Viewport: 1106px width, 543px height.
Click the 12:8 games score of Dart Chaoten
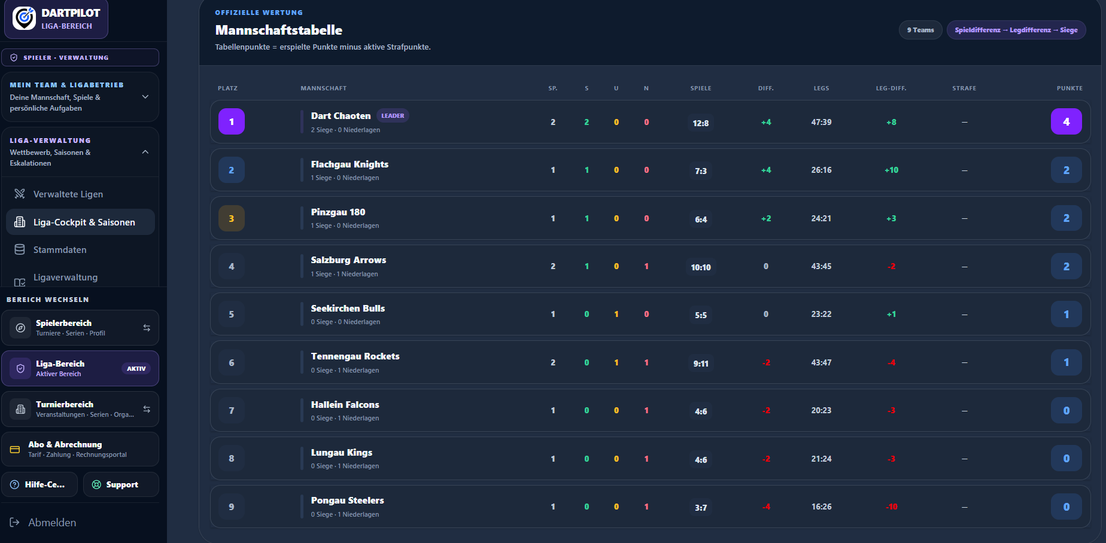[701, 123]
